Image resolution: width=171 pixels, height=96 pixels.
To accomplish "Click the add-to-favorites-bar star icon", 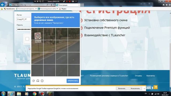I will coord(2,9).
